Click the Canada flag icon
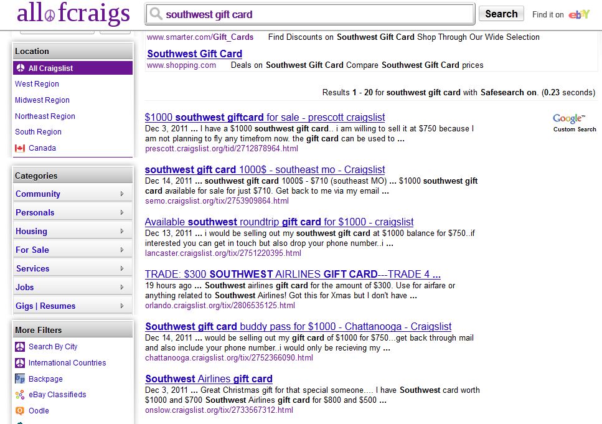602x424 pixels. point(20,148)
